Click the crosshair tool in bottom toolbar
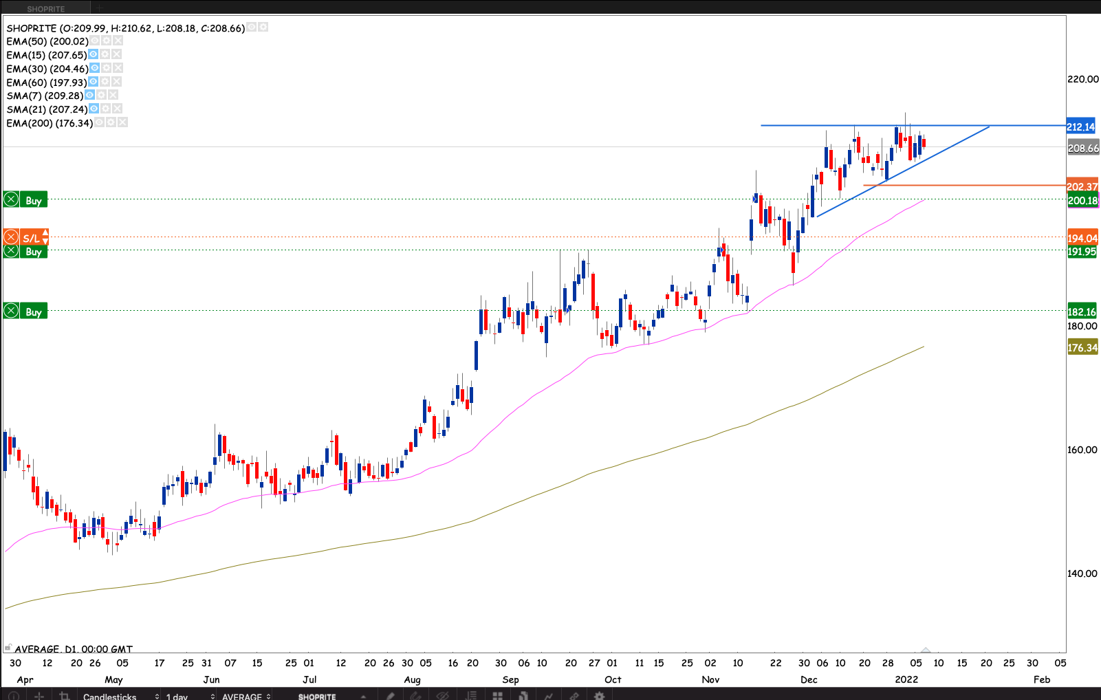 (39, 696)
